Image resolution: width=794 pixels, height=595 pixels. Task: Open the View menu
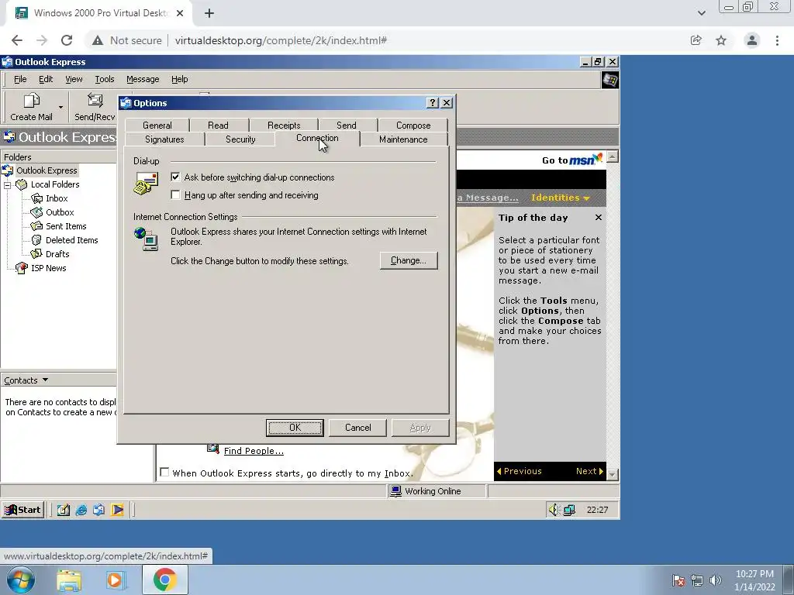74,80
